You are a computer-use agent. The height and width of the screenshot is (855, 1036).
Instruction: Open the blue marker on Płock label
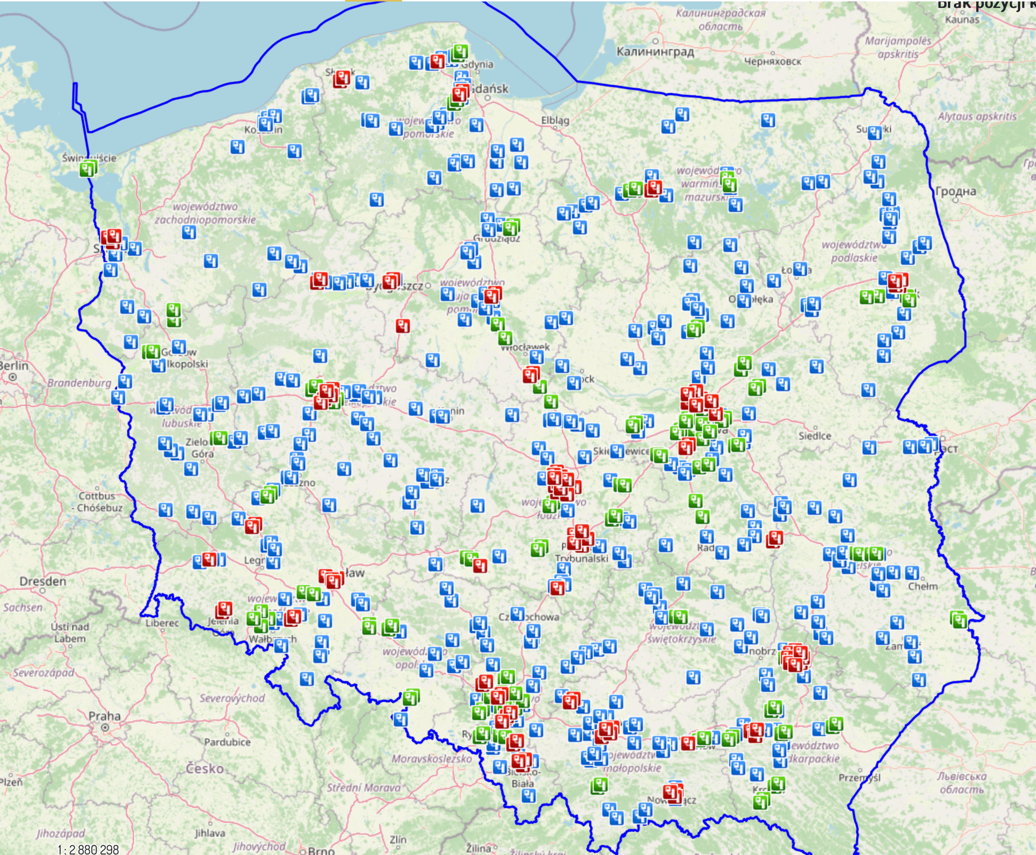574,383
